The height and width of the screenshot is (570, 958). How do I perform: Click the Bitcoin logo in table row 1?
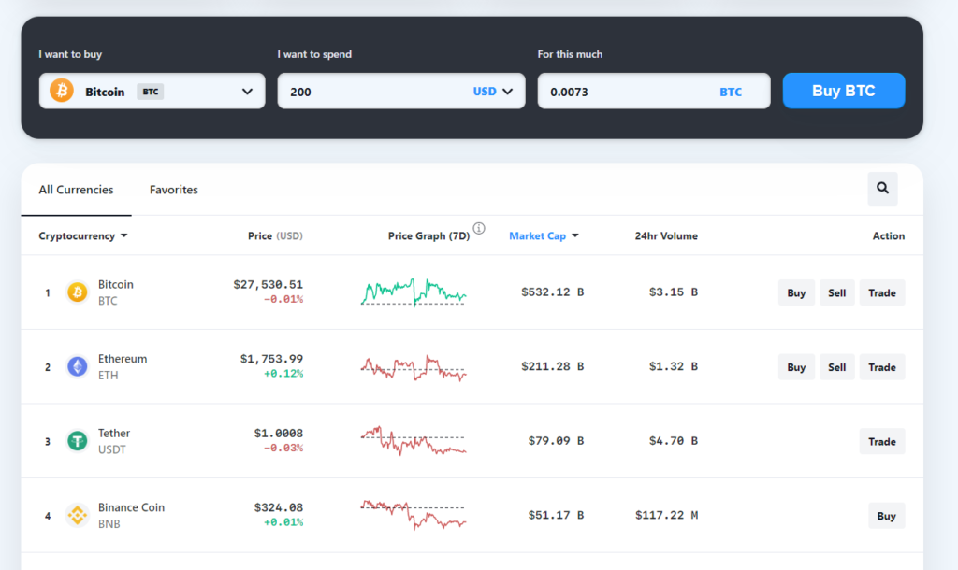pyautogui.click(x=77, y=292)
